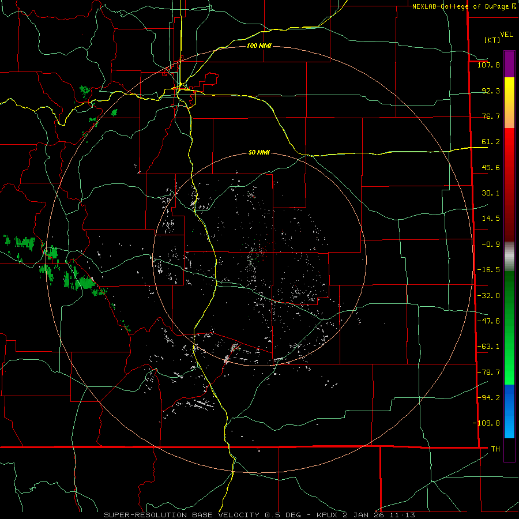Viewport: 519px width, 519px height.
Task: Click the TH label on the legend
Action: coord(495,449)
